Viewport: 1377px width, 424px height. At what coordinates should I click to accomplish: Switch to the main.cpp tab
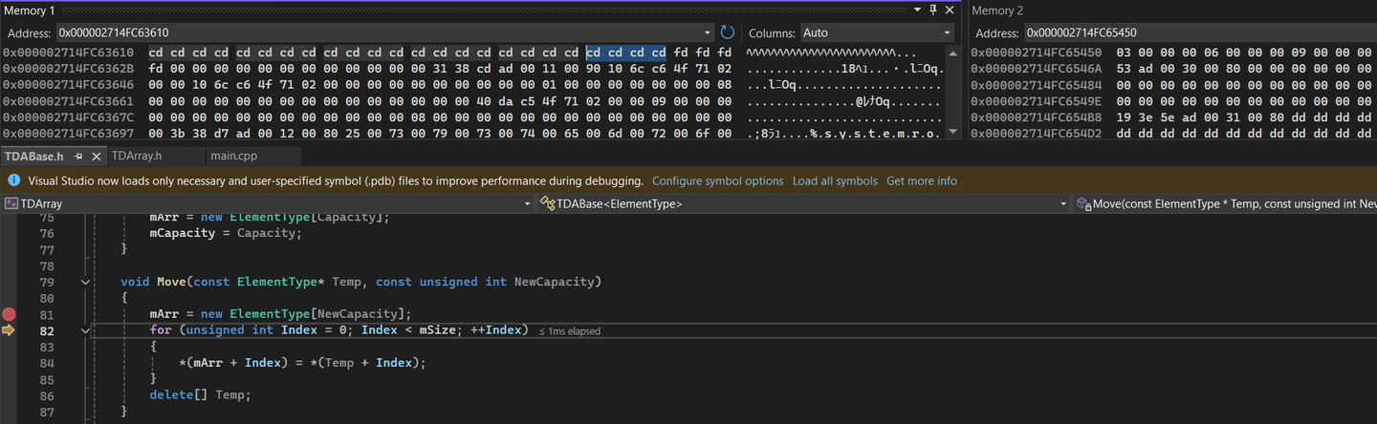[233, 156]
